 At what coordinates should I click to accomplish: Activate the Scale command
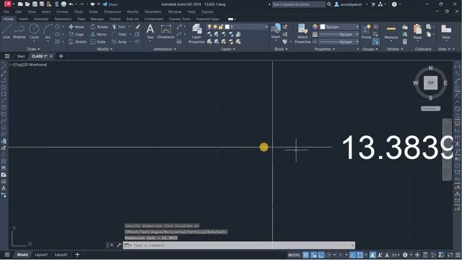pyautogui.click(x=98, y=42)
